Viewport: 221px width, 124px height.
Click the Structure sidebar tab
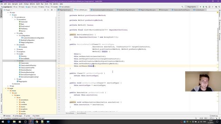pos(1,109)
